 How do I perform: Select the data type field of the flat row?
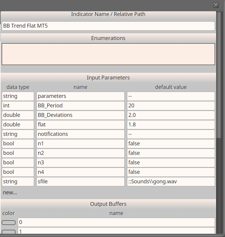click(18, 125)
